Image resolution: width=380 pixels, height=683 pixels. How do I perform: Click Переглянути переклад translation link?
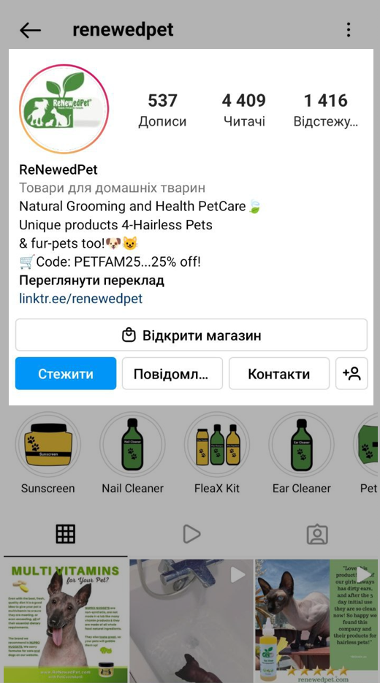point(91,280)
